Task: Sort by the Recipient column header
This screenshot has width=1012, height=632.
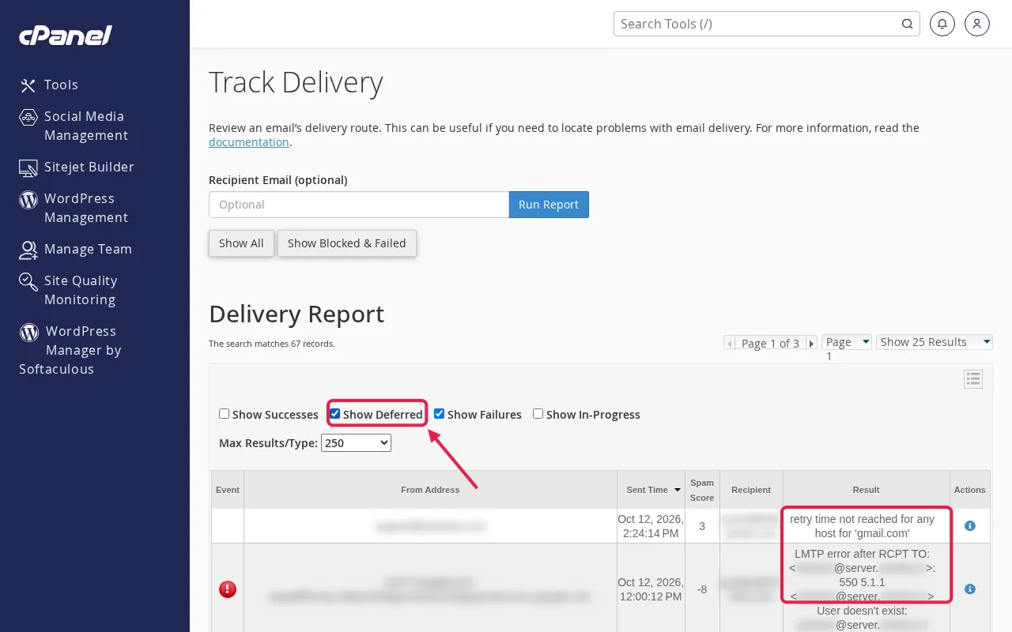Action: pos(751,490)
